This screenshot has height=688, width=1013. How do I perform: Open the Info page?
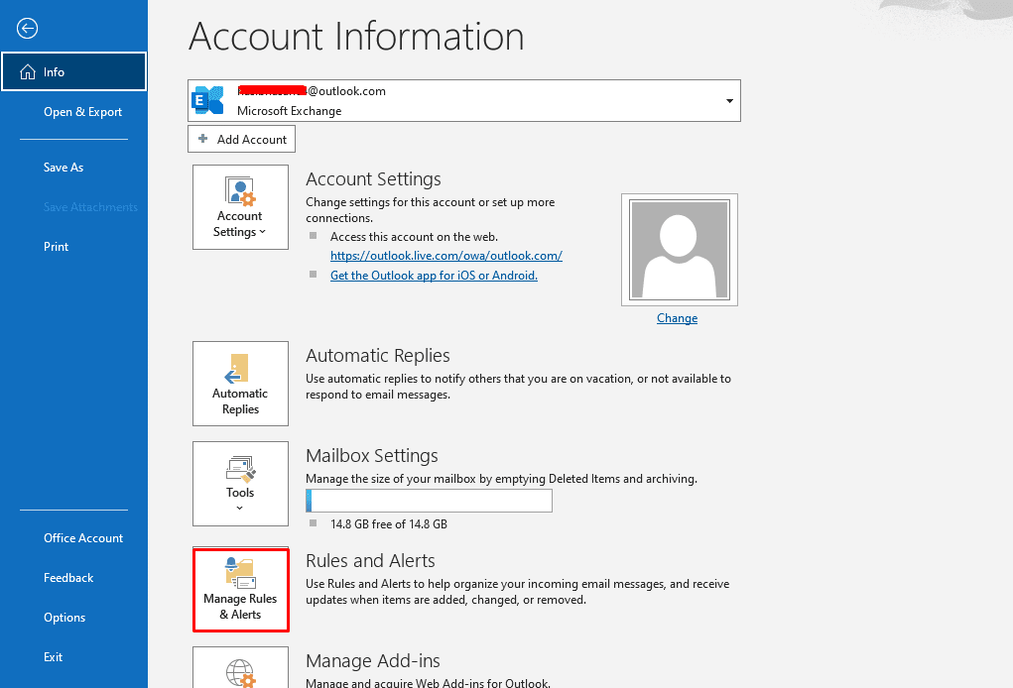73,71
